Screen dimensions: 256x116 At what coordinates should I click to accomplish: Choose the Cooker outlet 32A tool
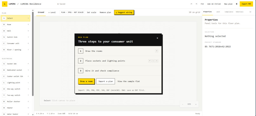click(16, 76)
